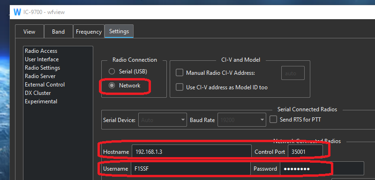Click the Hostname field with 192.168.1.3
Viewport: 375px width, 180px height.
tap(192, 151)
